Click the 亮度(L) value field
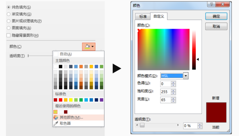Viewport: 239px width, 136px height. coord(166,100)
